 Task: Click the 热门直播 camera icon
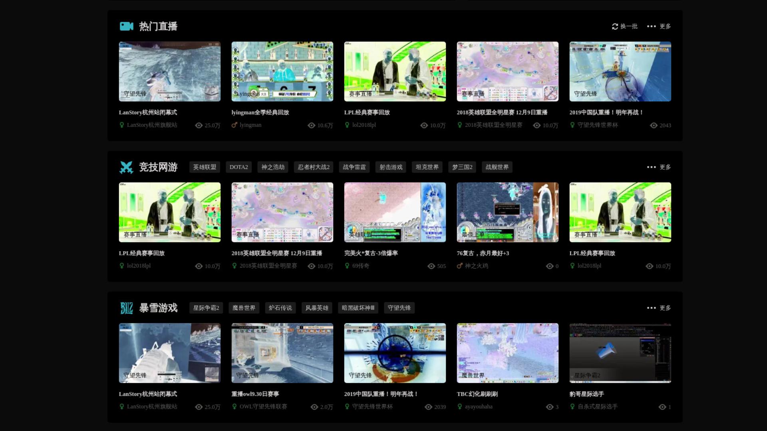pyautogui.click(x=126, y=26)
